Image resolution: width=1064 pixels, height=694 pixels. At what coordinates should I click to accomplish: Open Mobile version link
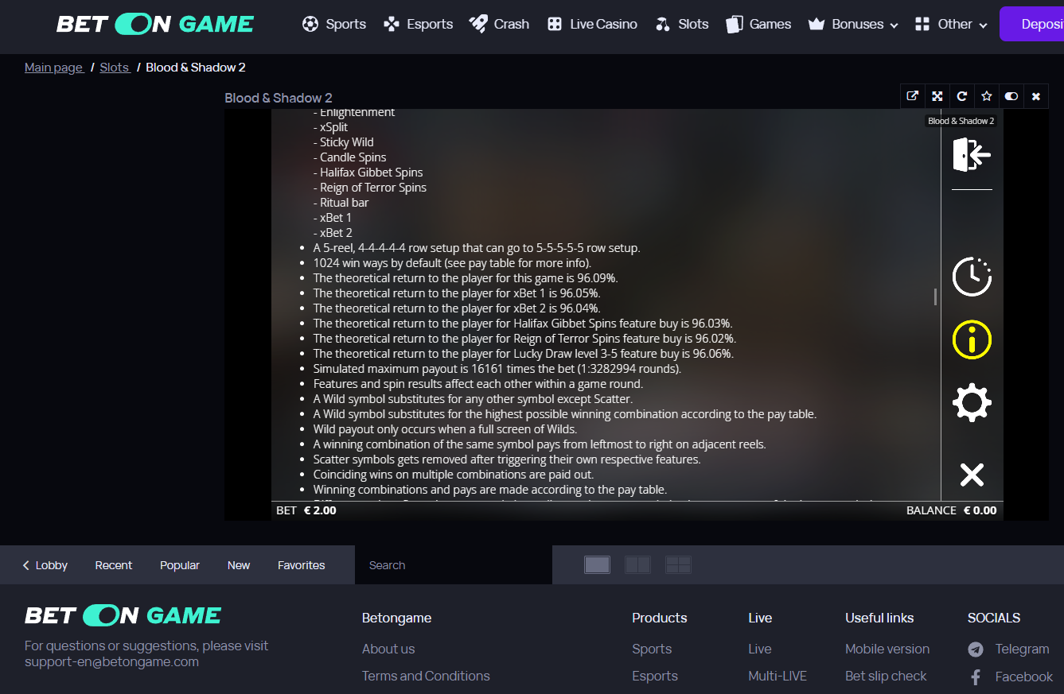tap(887, 649)
